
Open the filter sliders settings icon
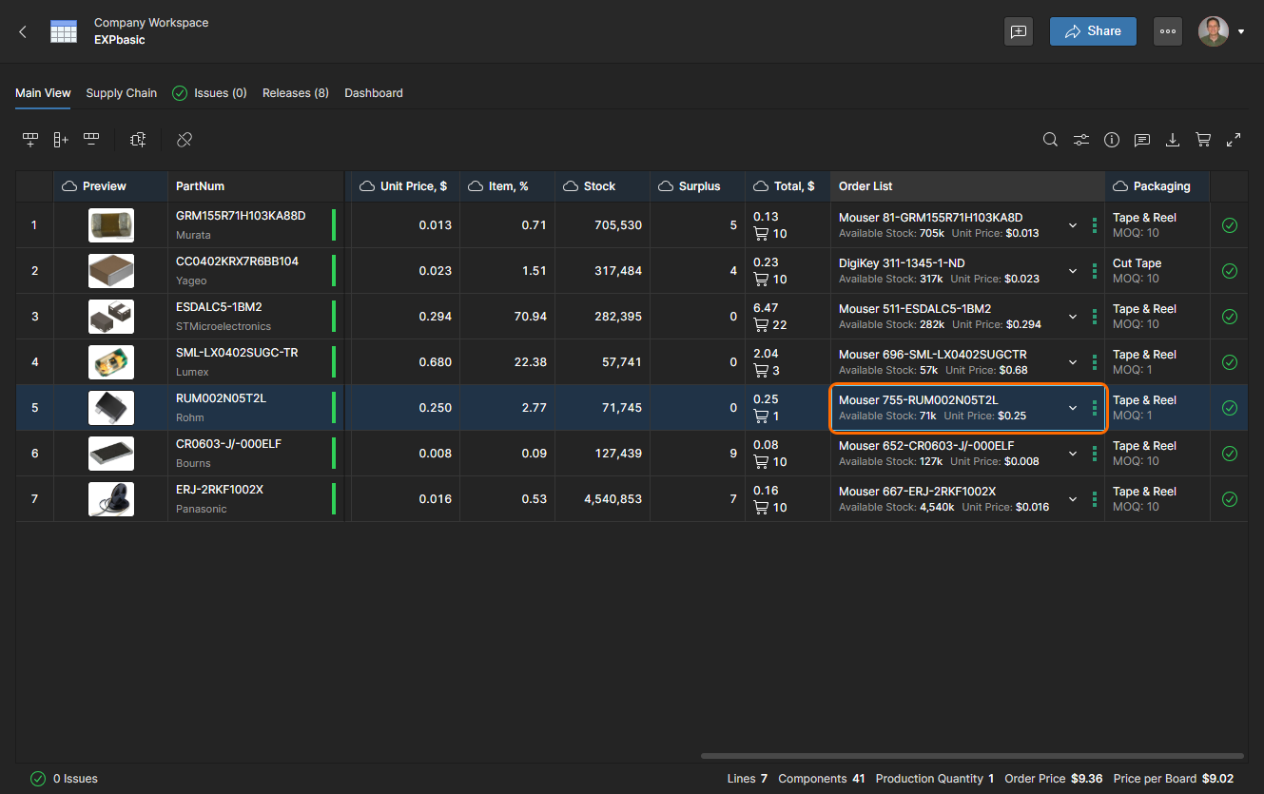(x=1081, y=140)
